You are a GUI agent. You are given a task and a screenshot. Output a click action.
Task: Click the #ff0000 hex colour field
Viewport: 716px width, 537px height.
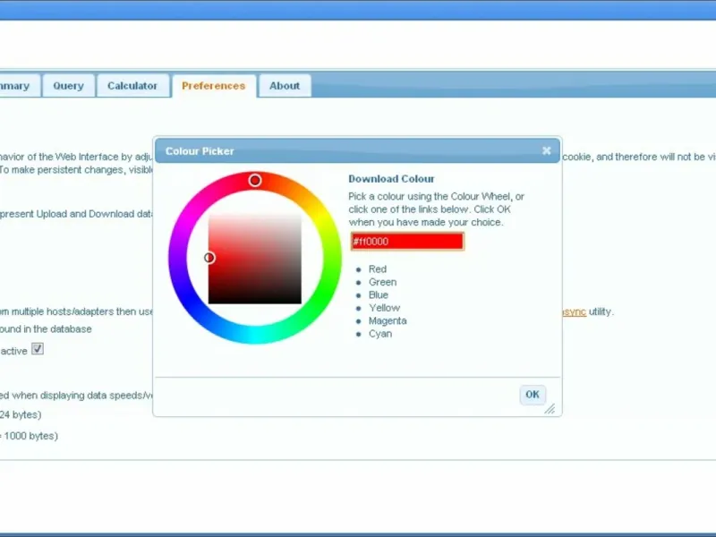407,242
